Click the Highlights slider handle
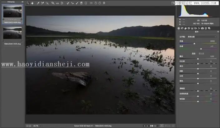The width and height of the screenshot is (220, 128). click(198, 69)
